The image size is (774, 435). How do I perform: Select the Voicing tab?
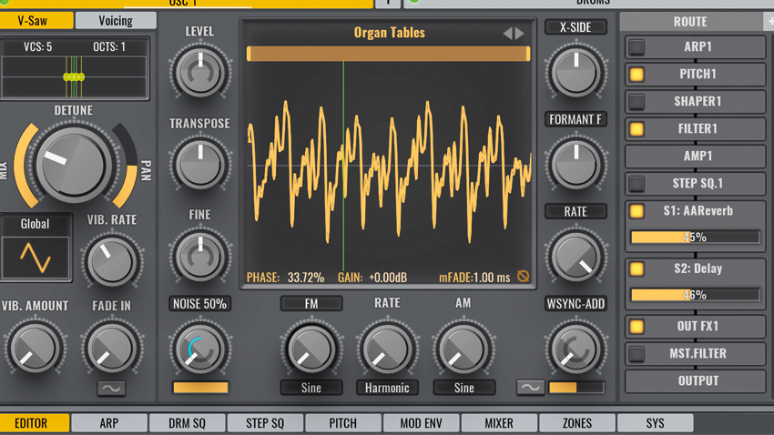[x=116, y=21]
